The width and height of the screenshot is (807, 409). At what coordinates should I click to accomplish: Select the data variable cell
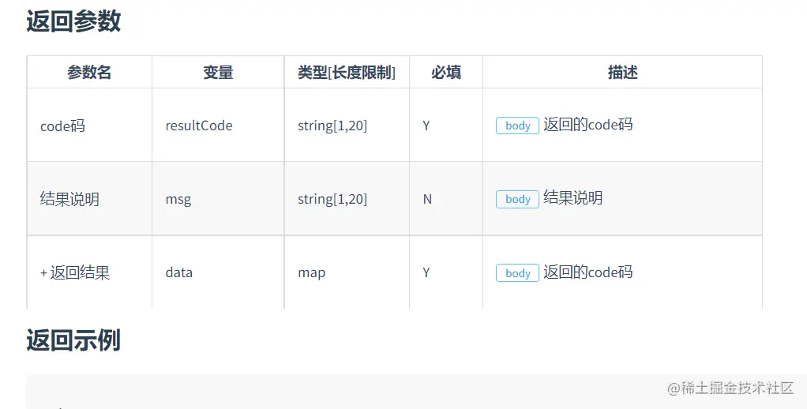(179, 273)
